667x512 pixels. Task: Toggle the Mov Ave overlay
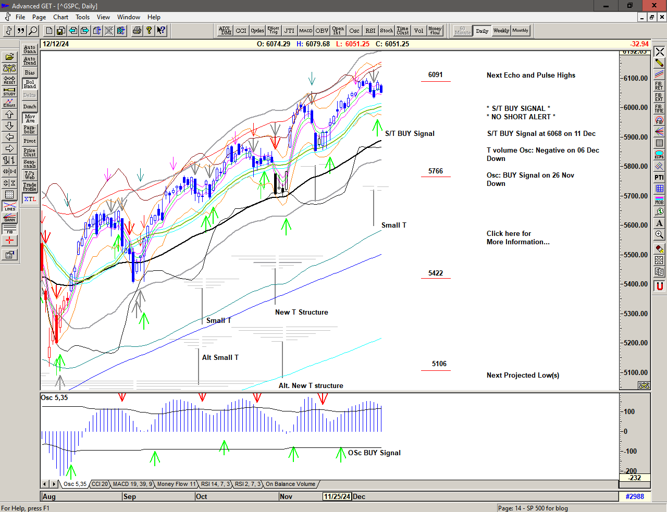pos(30,118)
